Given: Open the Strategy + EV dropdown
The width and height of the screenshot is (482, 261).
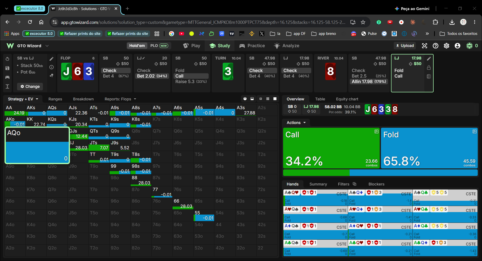Looking at the screenshot, I should (23, 99).
